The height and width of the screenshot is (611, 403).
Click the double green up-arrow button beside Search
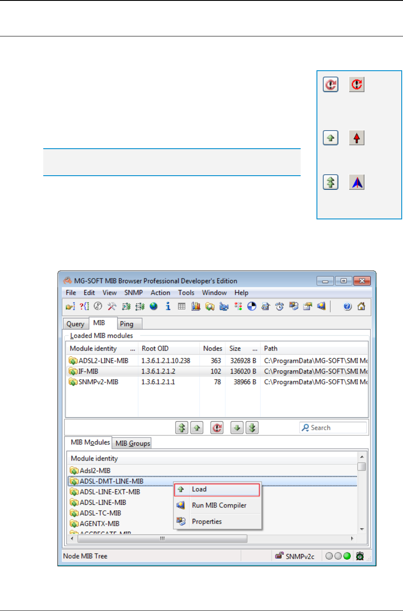coord(182,428)
